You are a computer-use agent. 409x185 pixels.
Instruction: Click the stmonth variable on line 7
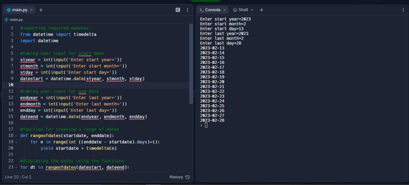pos(29,66)
